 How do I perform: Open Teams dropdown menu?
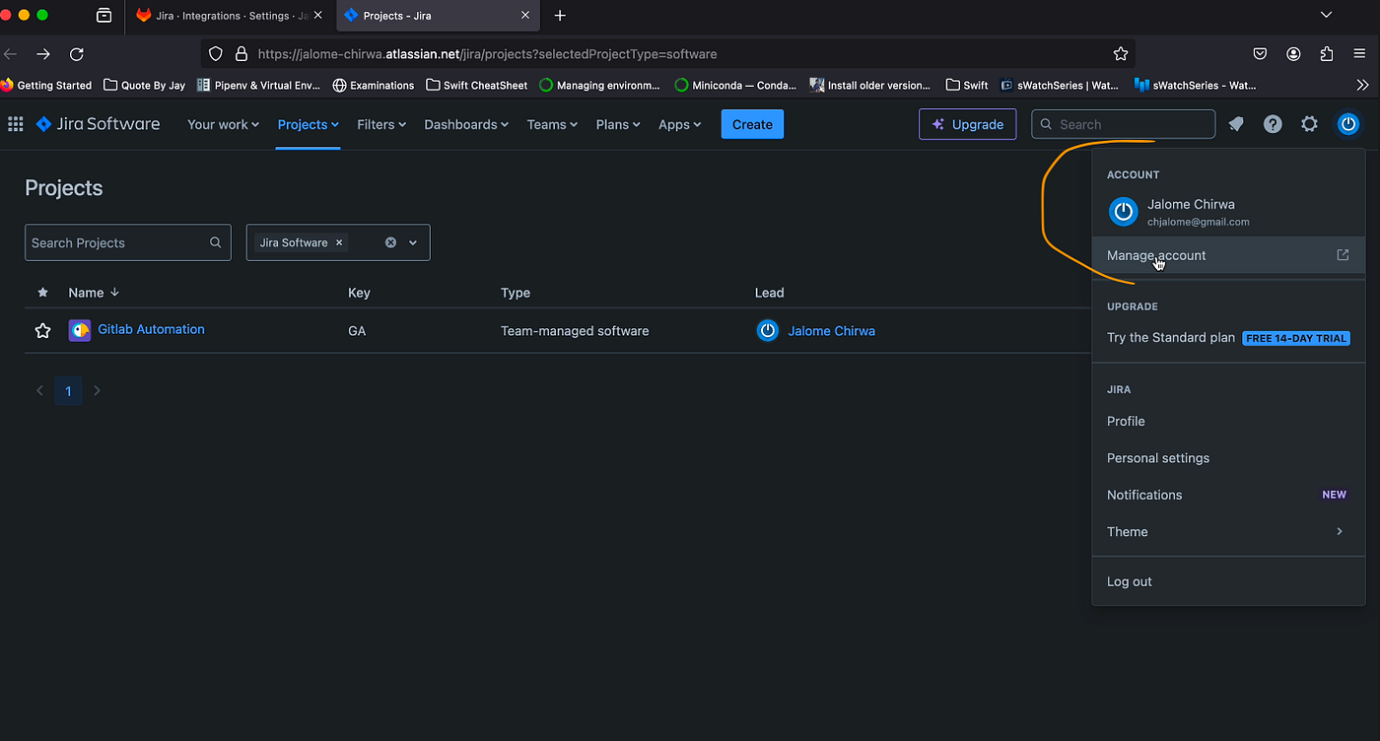552,124
